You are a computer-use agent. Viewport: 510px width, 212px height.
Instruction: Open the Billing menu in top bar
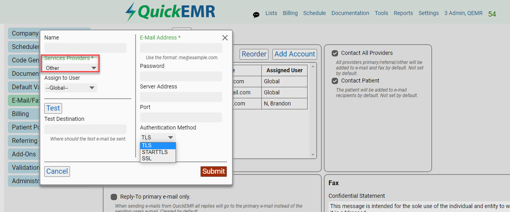(x=290, y=13)
